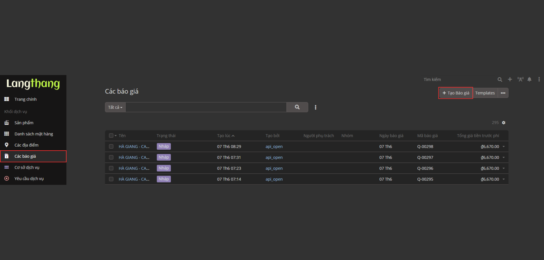
Task: Click the list filter text input field
Action: [206, 107]
